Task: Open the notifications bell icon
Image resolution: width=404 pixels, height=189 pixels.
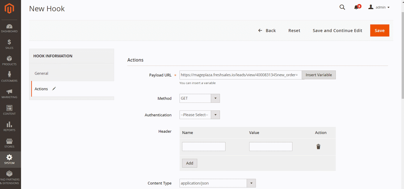Action: [x=356, y=7]
